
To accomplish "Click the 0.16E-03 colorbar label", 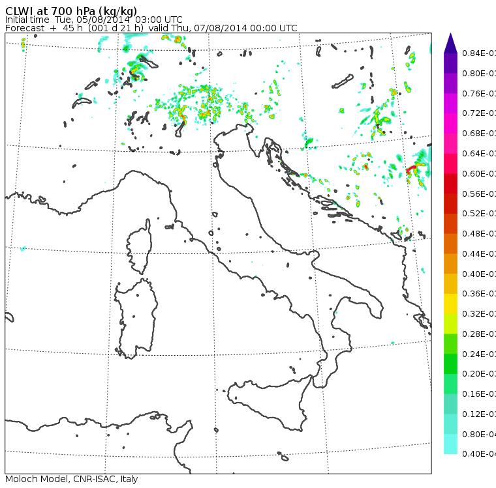I will 479,394.
